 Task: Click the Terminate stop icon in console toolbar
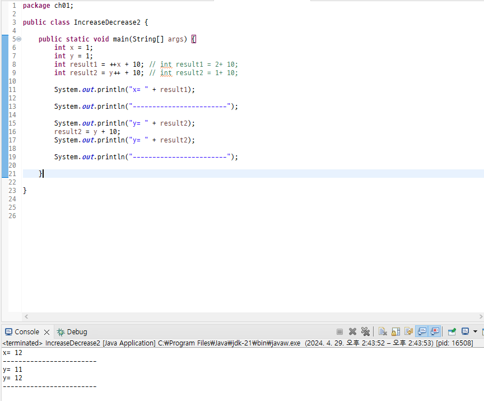pos(339,332)
